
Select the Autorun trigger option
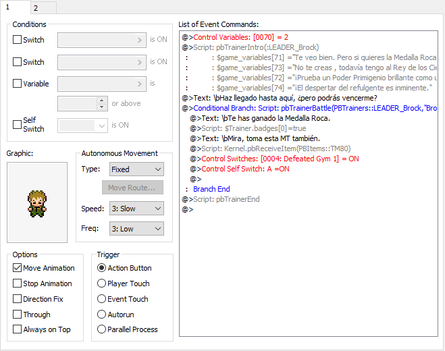point(102,315)
